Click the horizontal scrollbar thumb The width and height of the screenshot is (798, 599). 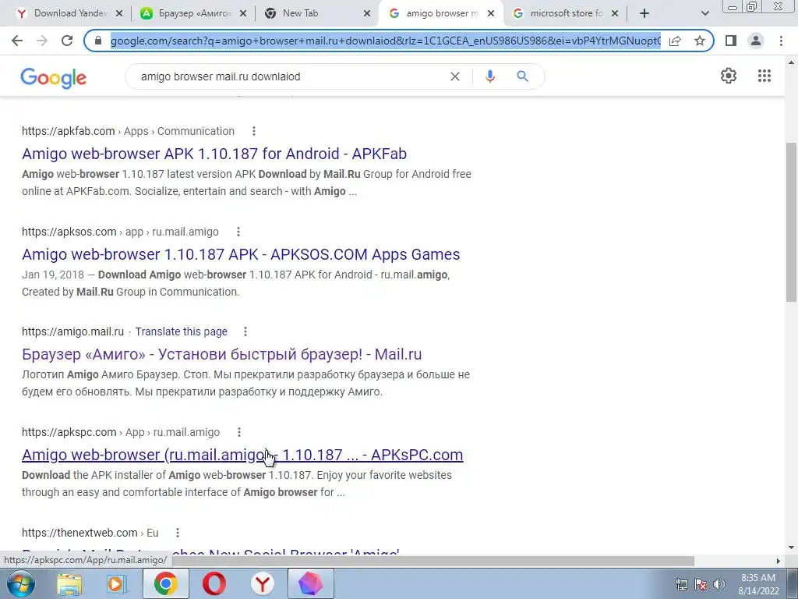coord(433,561)
